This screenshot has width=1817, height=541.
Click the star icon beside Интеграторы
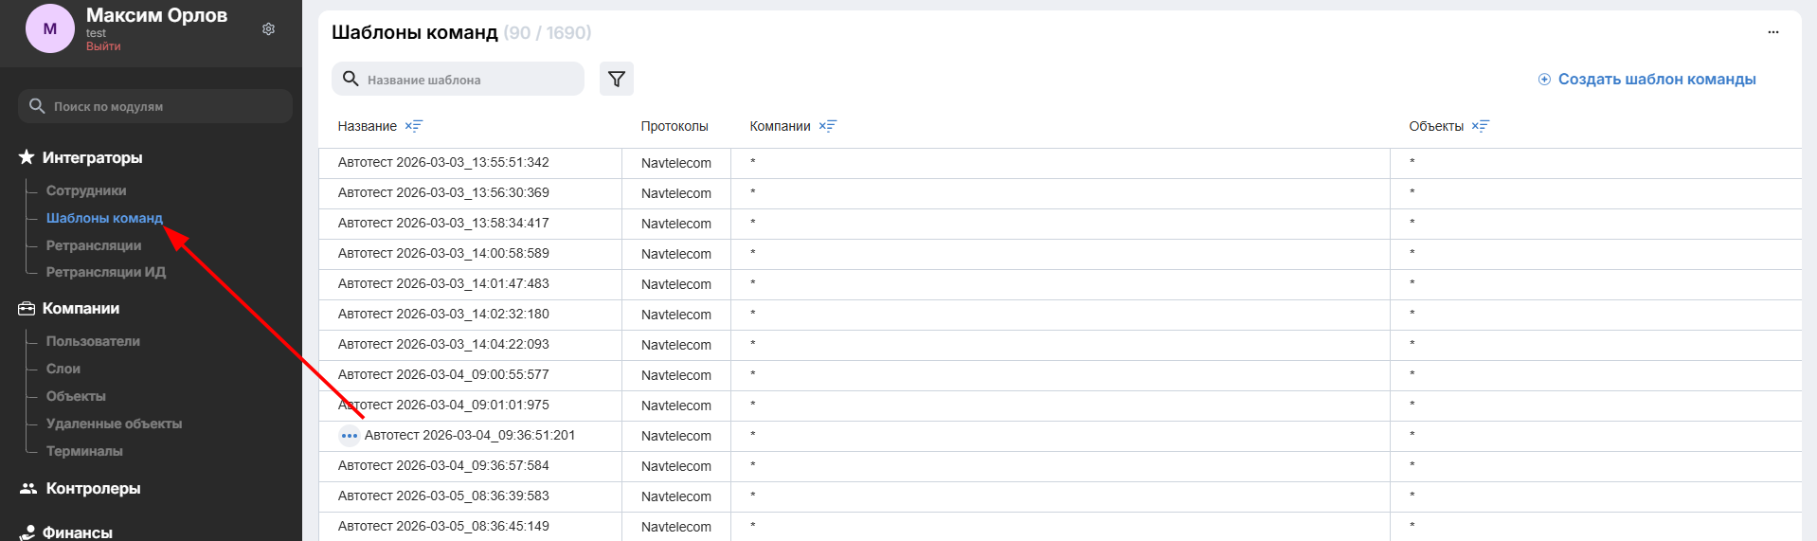click(27, 157)
